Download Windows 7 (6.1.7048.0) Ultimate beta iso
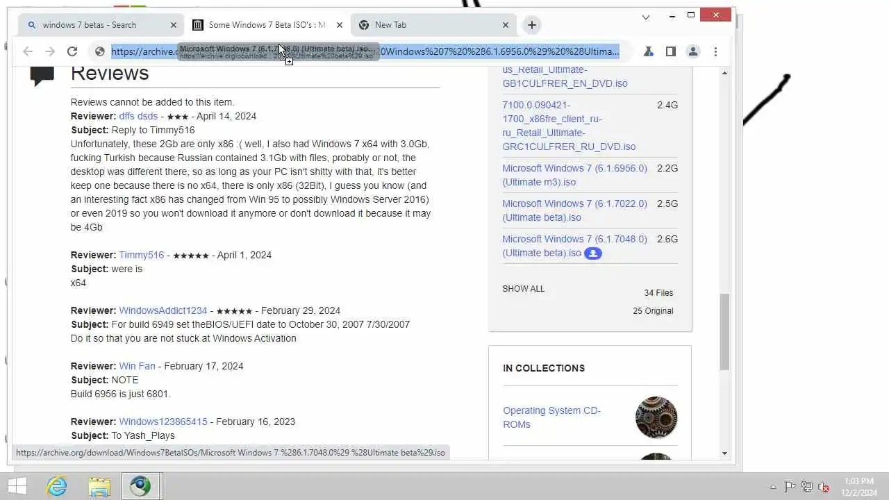This screenshot has height=500, width=889. pos(574,246)
